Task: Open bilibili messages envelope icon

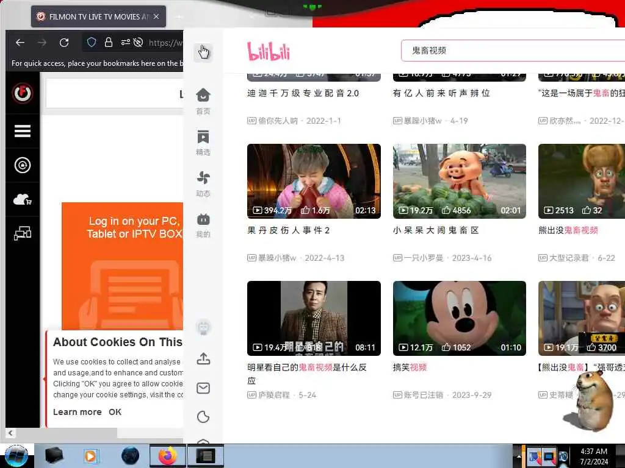Action: pos(203,388)
